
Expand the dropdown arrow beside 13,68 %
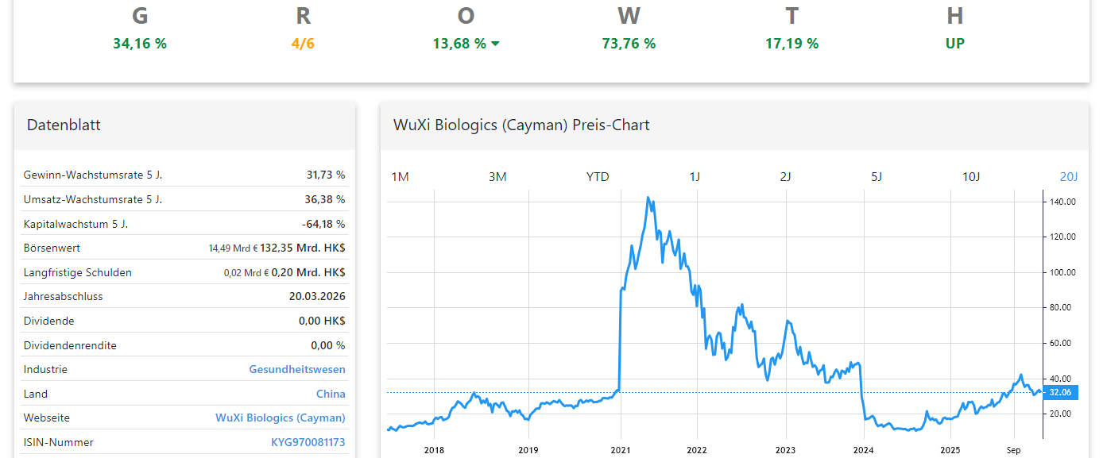click(496, 44)
